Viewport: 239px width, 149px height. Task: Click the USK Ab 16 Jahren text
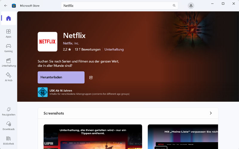coord(61,91)
